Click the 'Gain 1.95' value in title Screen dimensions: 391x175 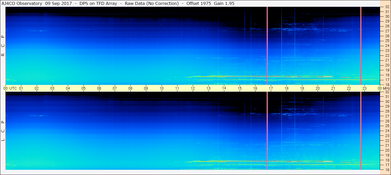224,3
